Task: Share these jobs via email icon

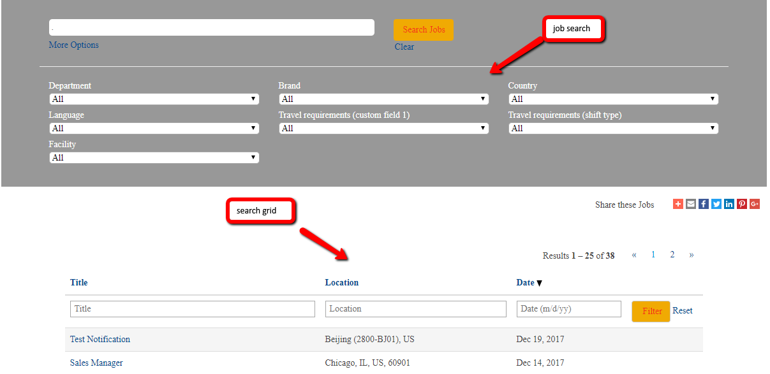Action: coord(691,204)
